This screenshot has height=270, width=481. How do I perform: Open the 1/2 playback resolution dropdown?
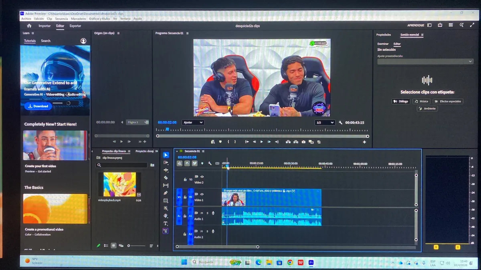click(325, 122)
